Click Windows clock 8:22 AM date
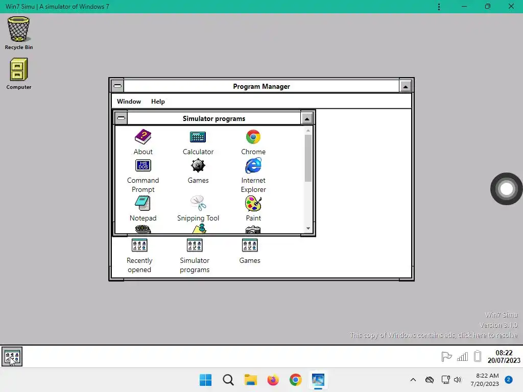Image resolution: width=523 pixels, height=392 pixels. 485,380
